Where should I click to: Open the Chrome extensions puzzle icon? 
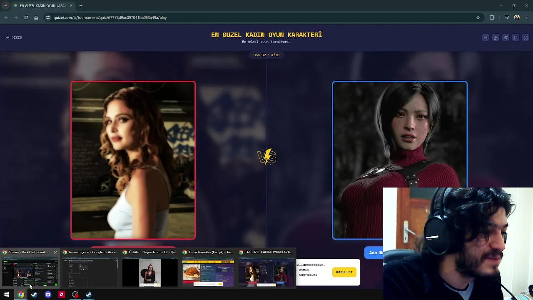pyautogui.click(x=492, y=17)
